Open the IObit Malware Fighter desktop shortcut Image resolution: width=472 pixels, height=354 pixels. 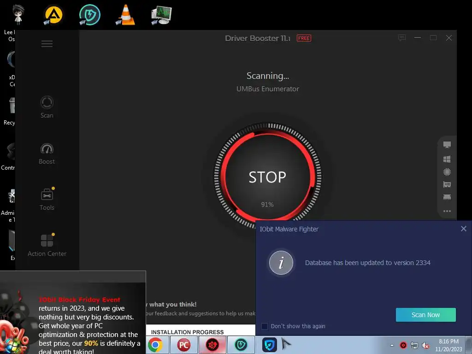(x=89, y=15)
